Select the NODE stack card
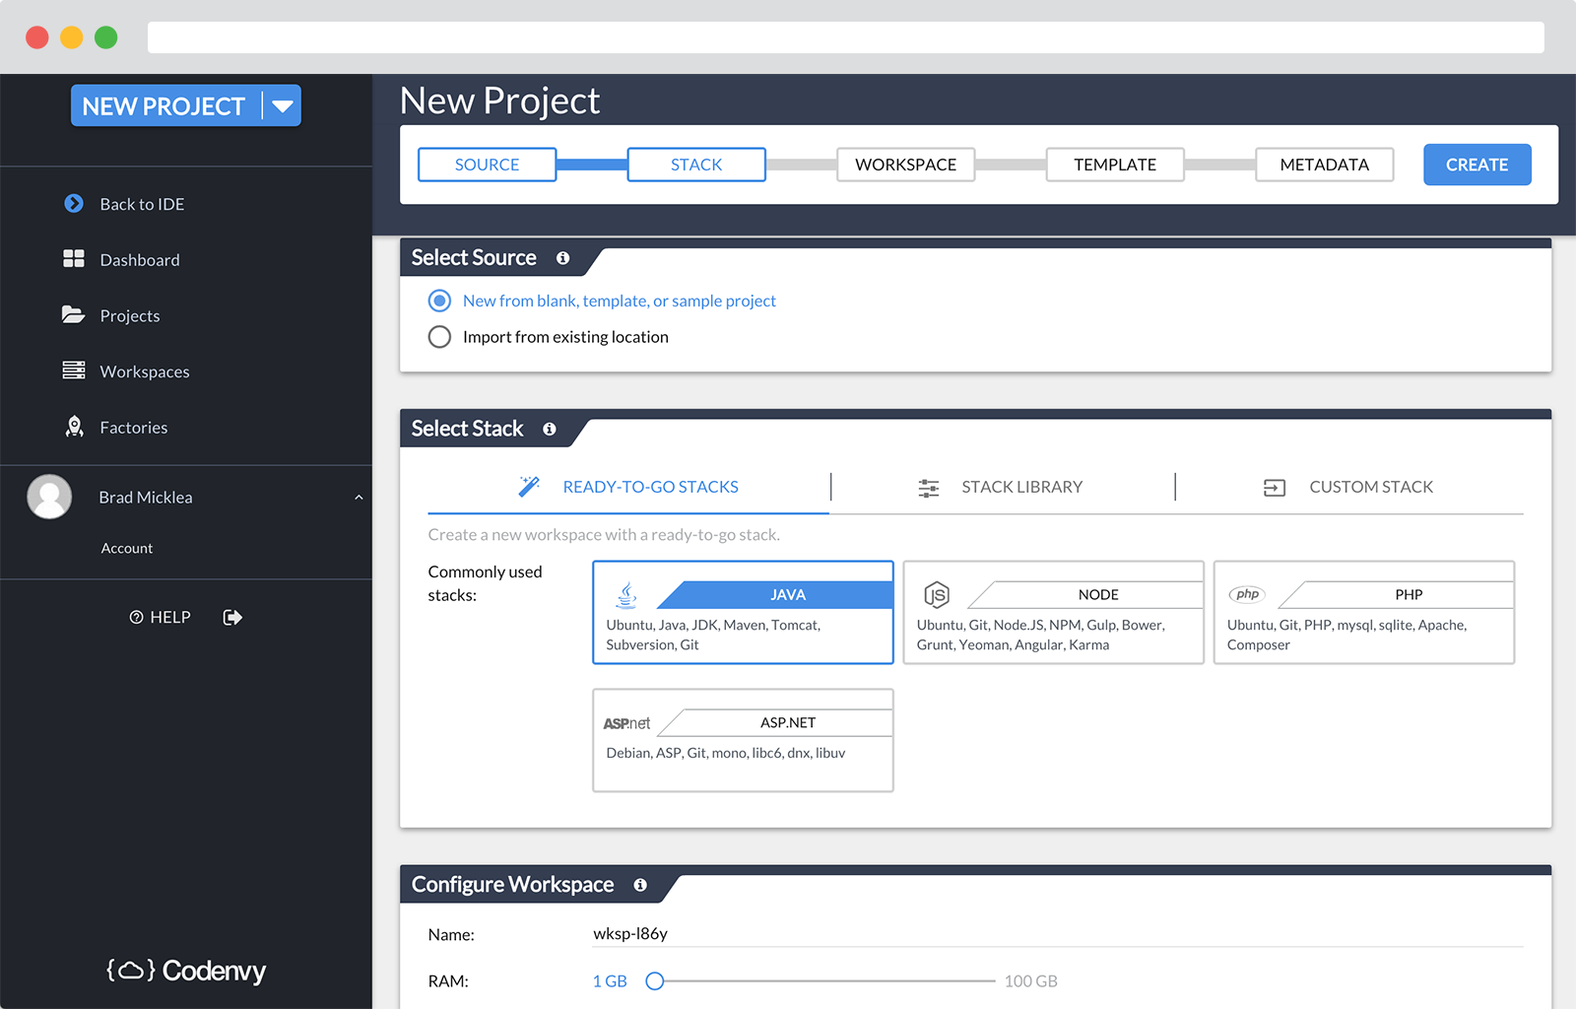 tap(1053, 612)
